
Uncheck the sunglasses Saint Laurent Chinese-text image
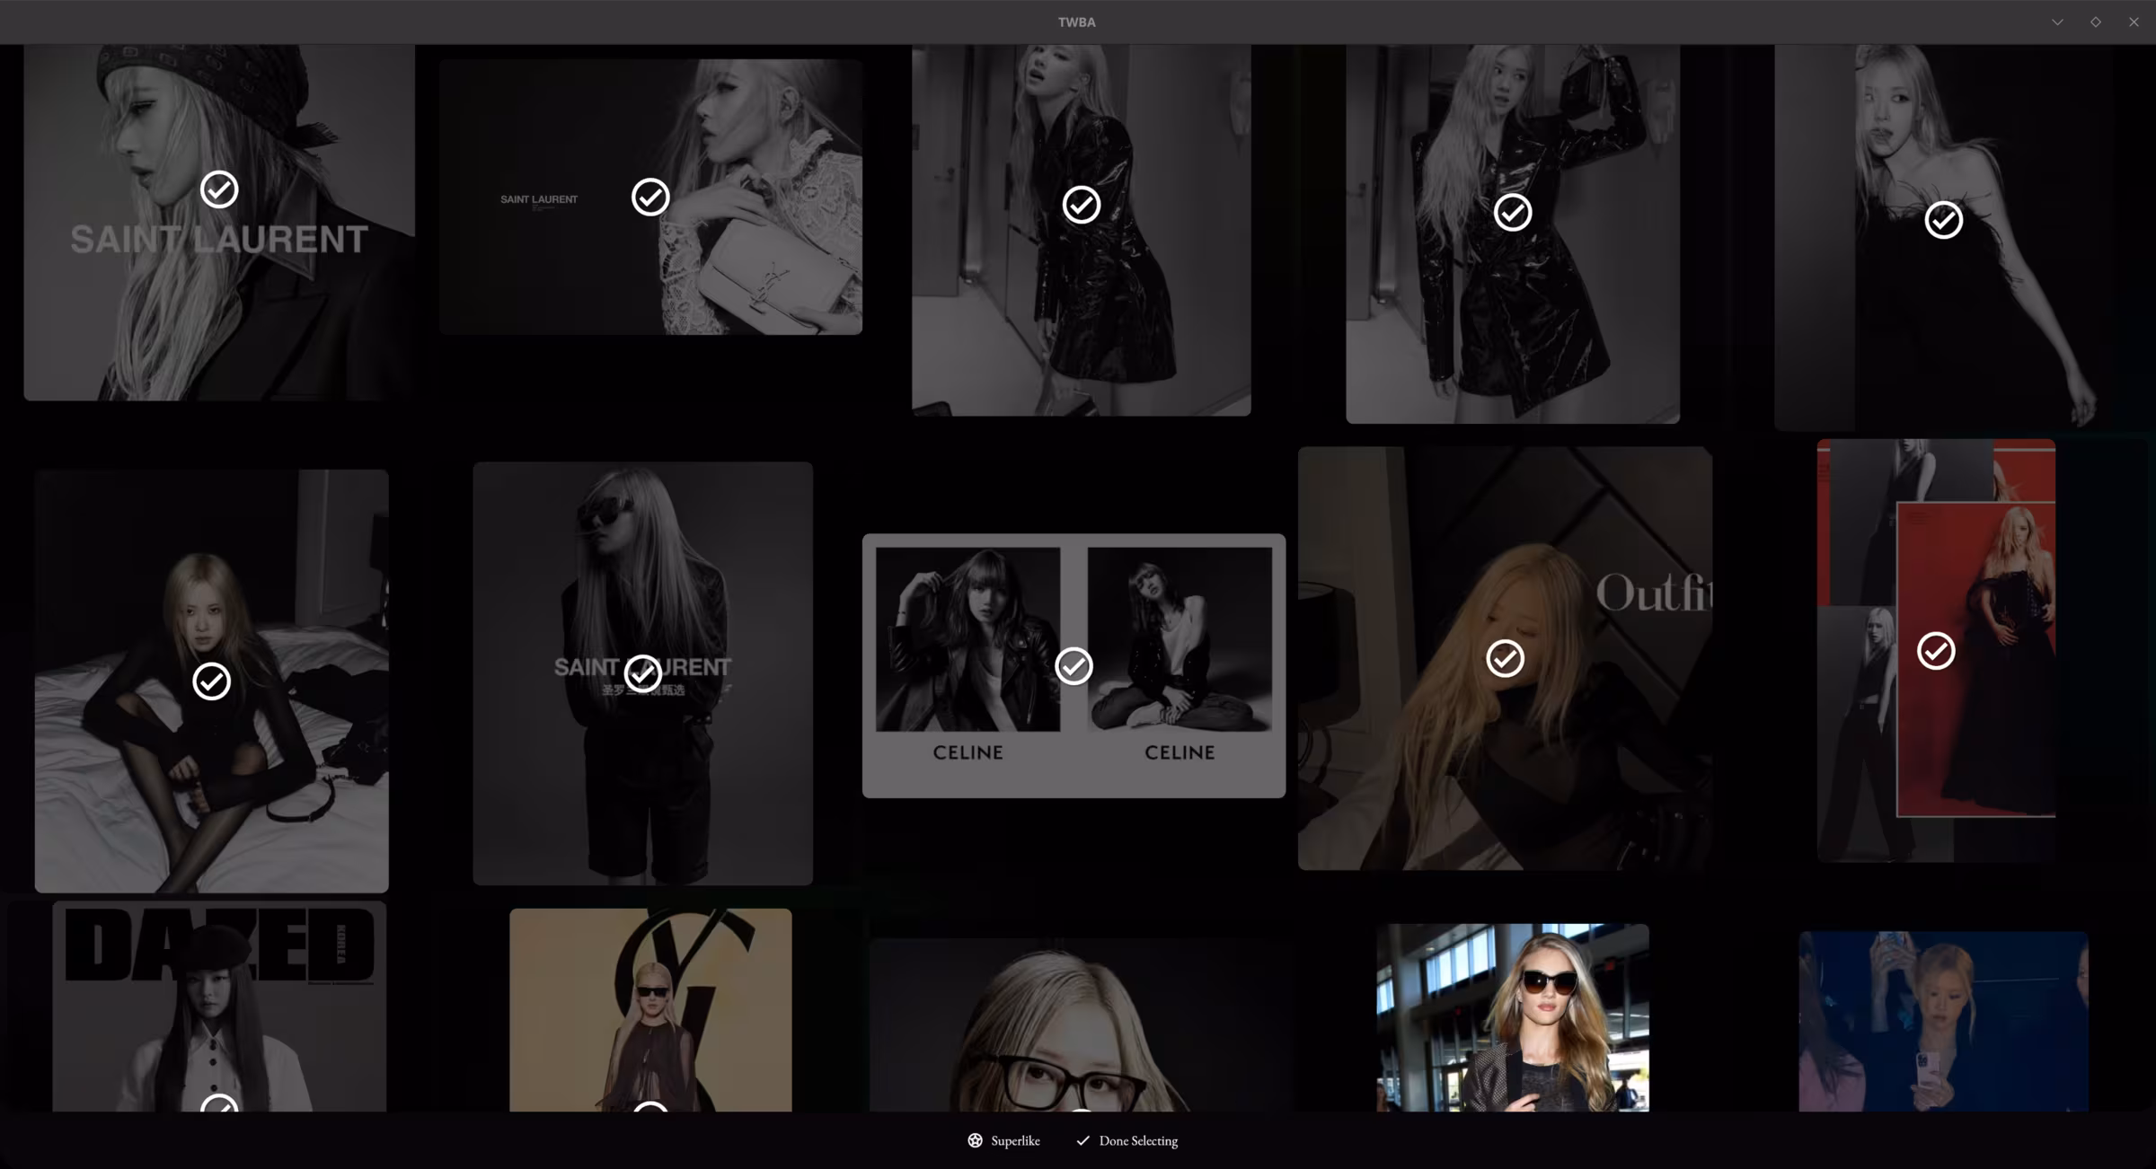(x=643, y=673)
